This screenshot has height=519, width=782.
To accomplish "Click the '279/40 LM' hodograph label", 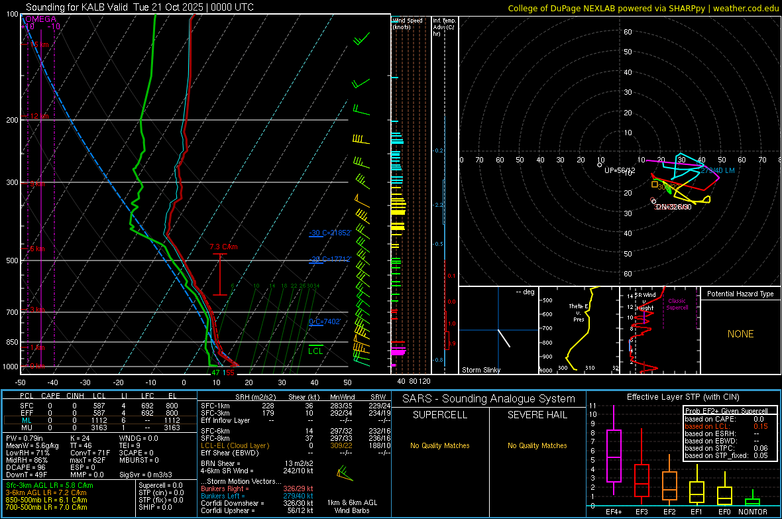I will pos(717,170).
